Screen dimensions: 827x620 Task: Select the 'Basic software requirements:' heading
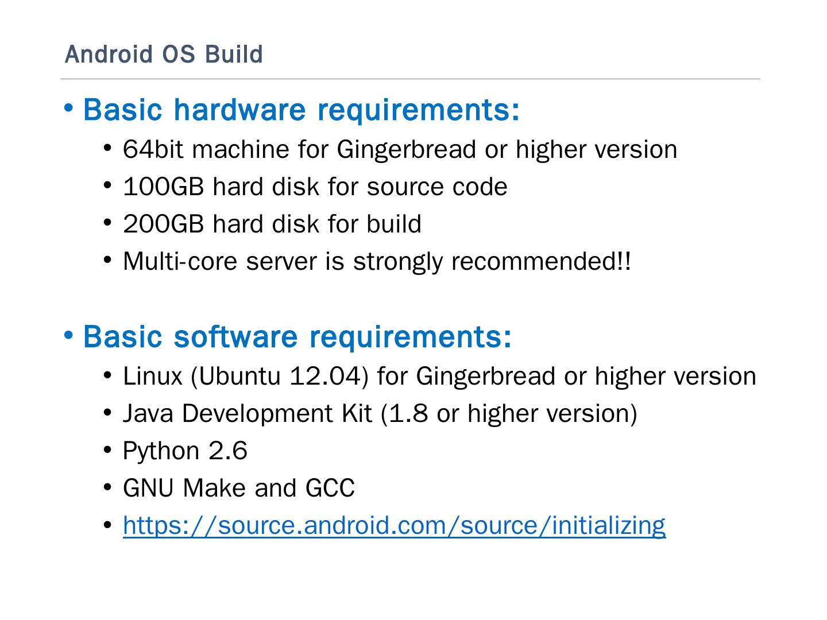pyautogui.click(x=297, y=336)
